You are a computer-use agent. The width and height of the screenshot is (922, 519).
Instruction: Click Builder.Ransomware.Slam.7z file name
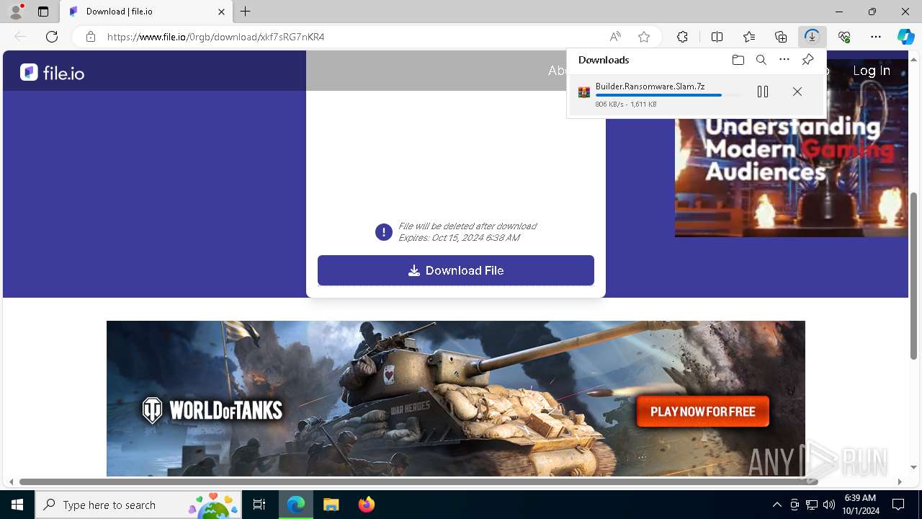tap(650, 86)
